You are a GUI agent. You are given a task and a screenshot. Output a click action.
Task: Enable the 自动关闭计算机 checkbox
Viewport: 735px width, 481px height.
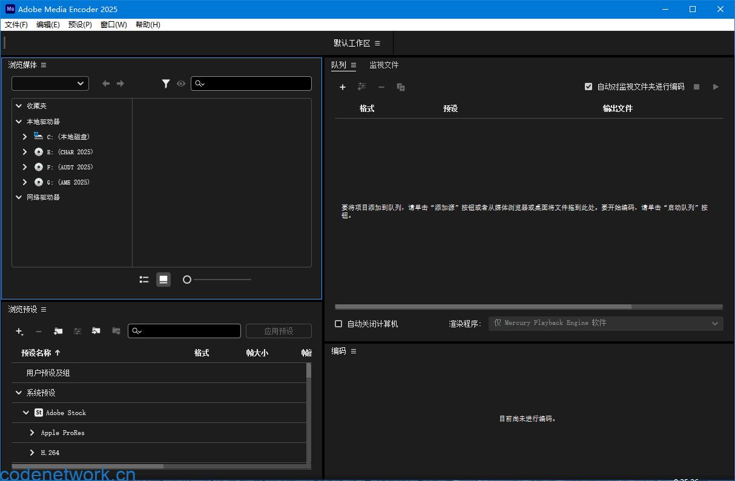click(338, 323)
